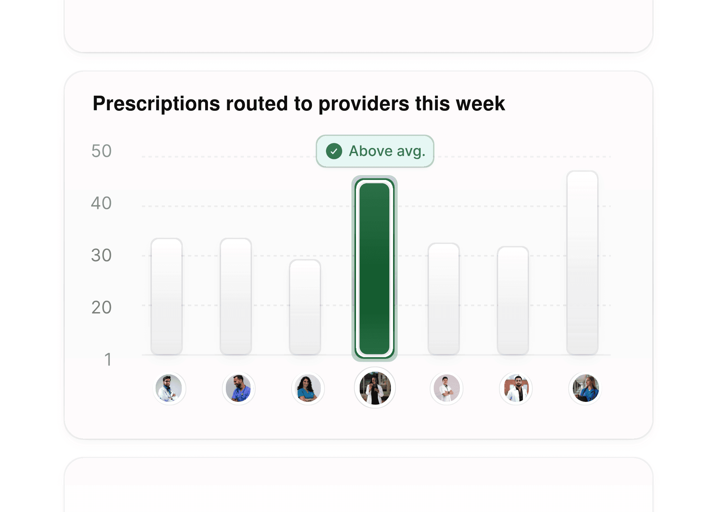
Task: Click the chart title Prescriptions routed to providers
Action: 299,103
